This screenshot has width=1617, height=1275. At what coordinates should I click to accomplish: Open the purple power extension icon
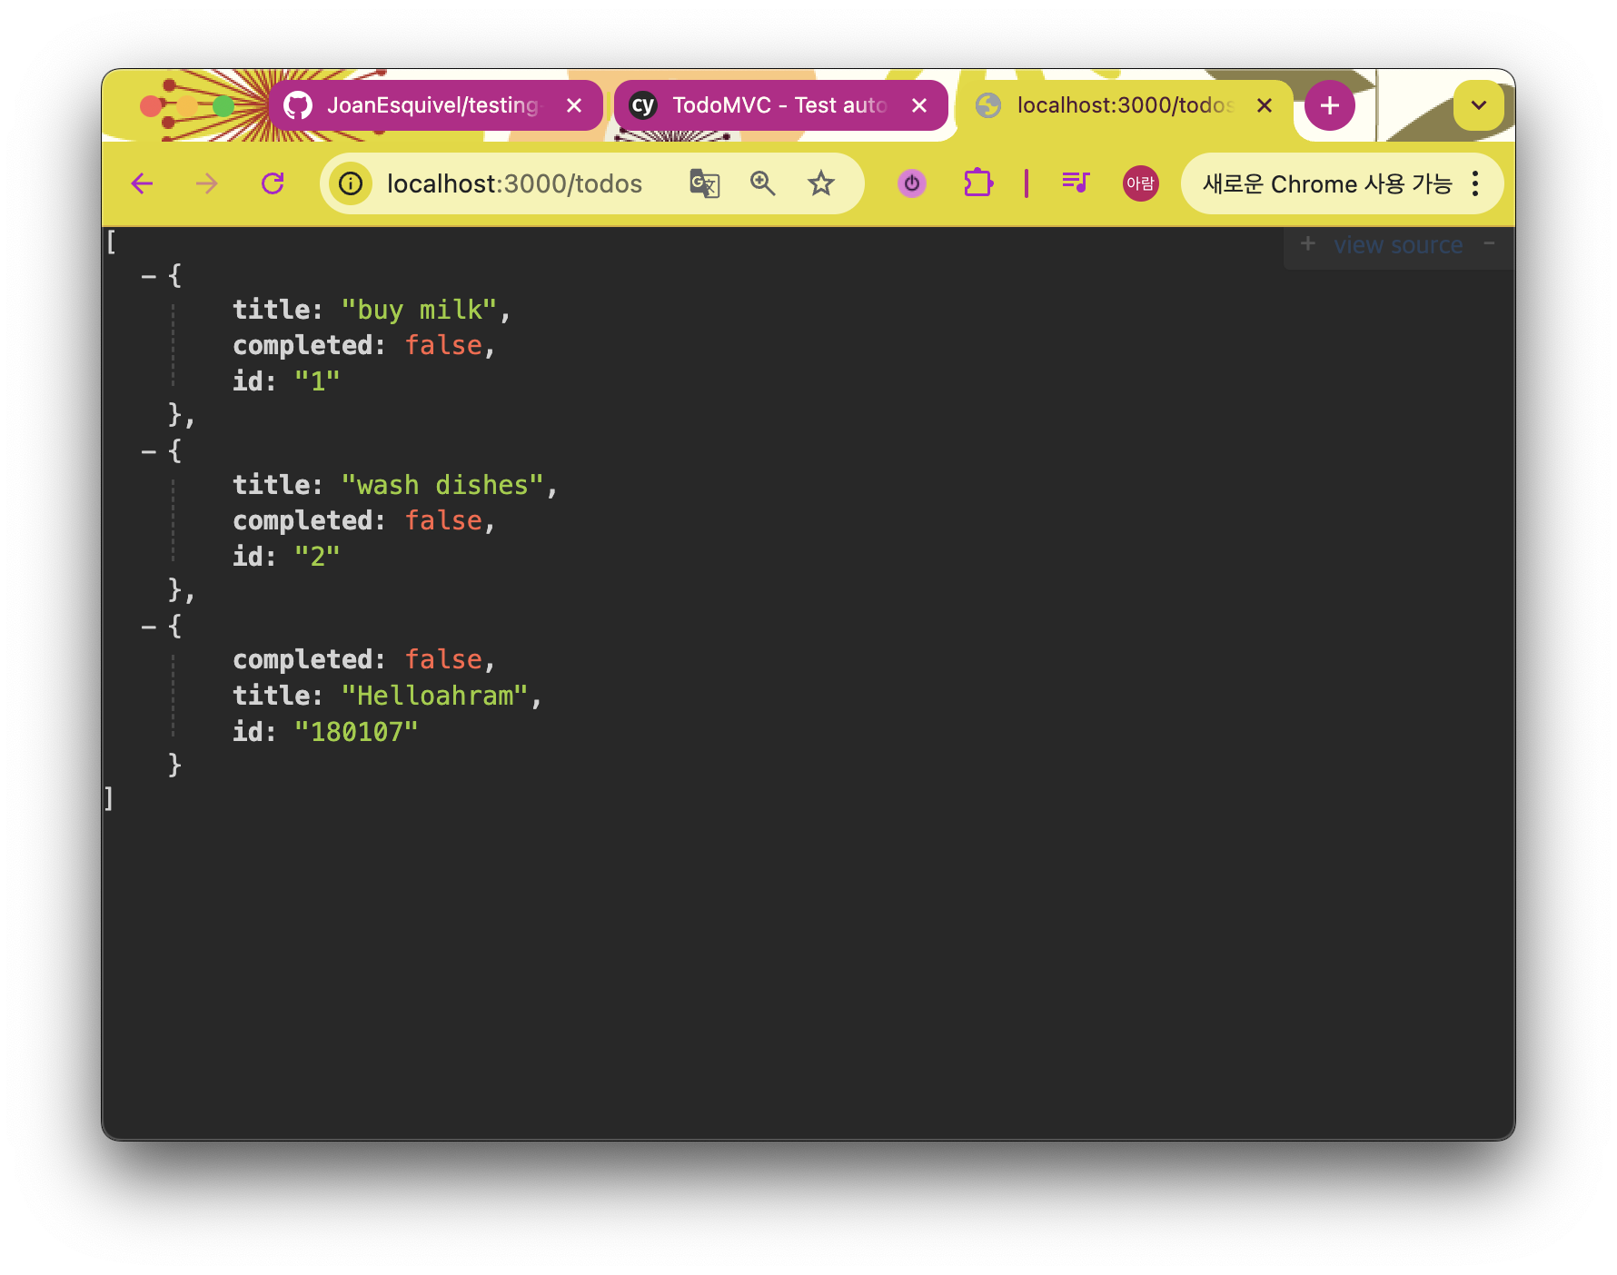912,184
